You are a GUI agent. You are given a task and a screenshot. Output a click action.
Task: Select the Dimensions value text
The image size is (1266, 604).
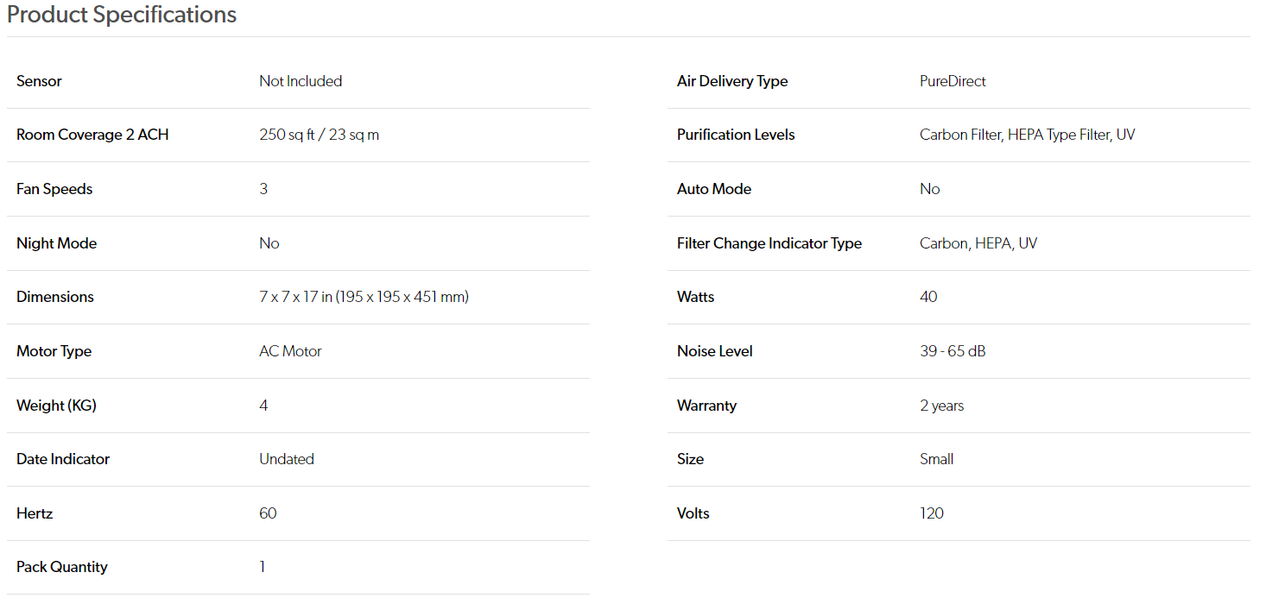[364, 297]
